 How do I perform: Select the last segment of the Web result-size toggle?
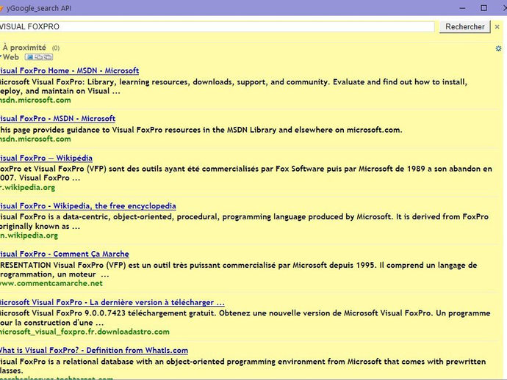point(48,57)
